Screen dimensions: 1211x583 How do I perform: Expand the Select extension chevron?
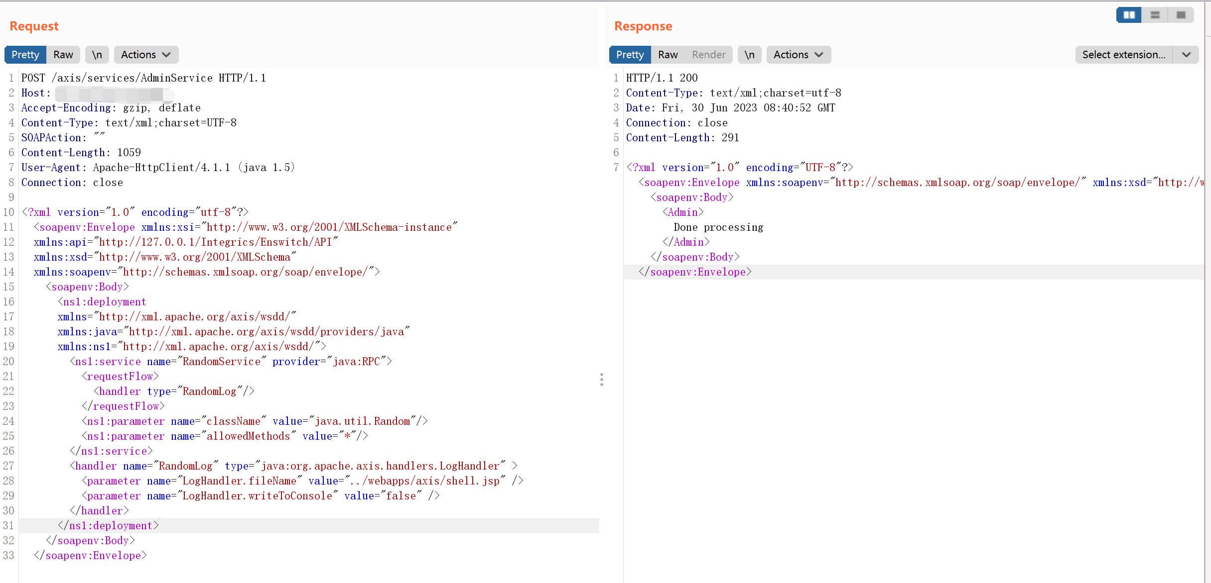point(1186,55)
